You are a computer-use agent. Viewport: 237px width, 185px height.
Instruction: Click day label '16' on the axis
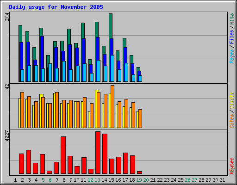point(118,180)
